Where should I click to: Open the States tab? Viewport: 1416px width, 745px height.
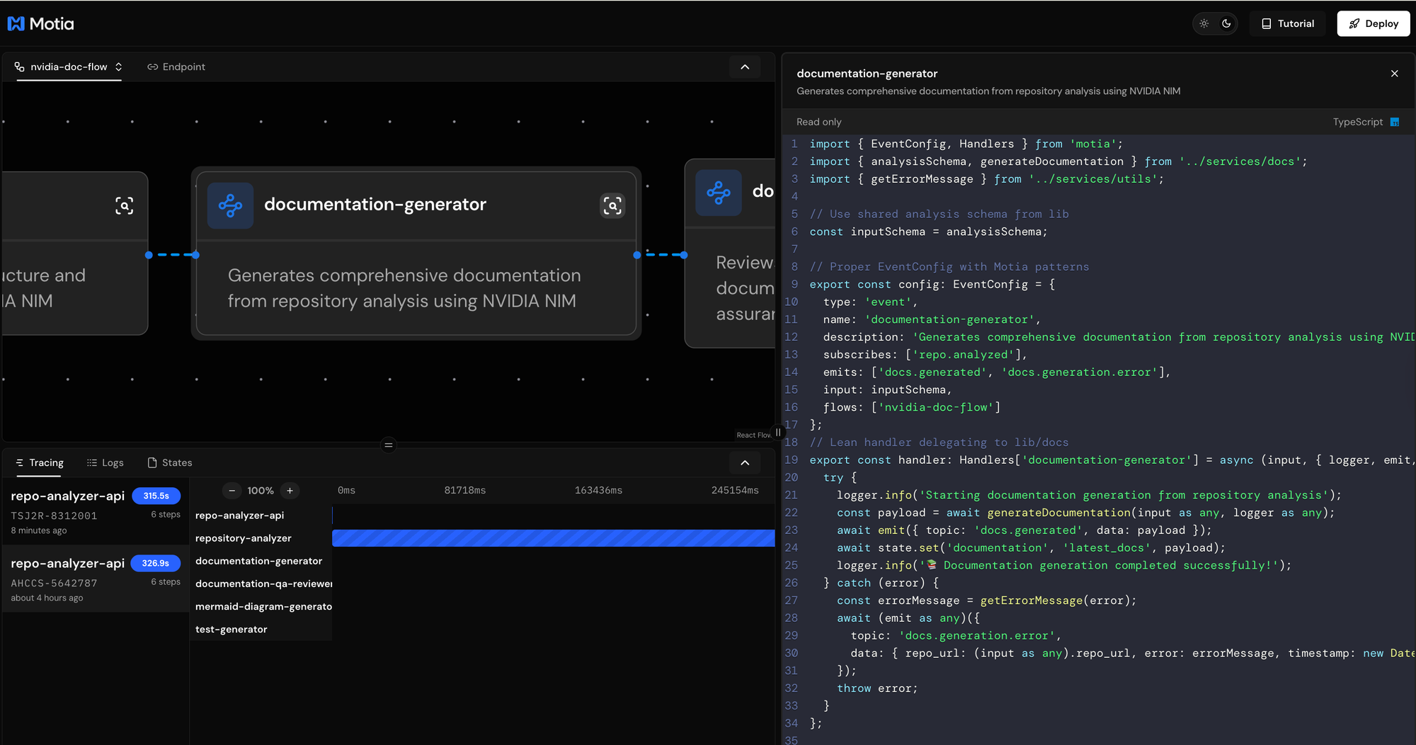pyautogui.click(x=170, y=462)
